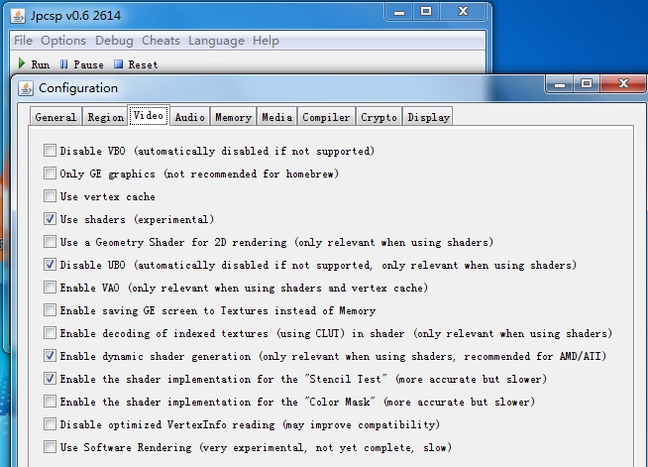Switch to the Audio tab
This screenshot has height=467, width=648.
coord(189,117)
